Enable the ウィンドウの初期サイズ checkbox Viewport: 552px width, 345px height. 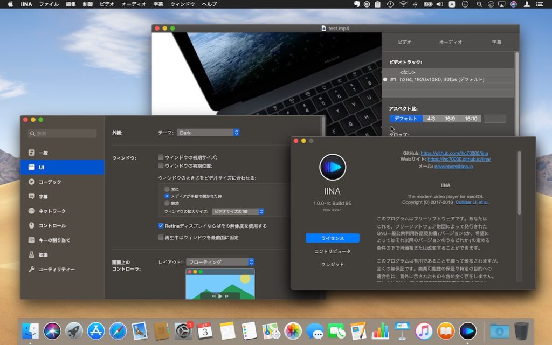[161, 157]
